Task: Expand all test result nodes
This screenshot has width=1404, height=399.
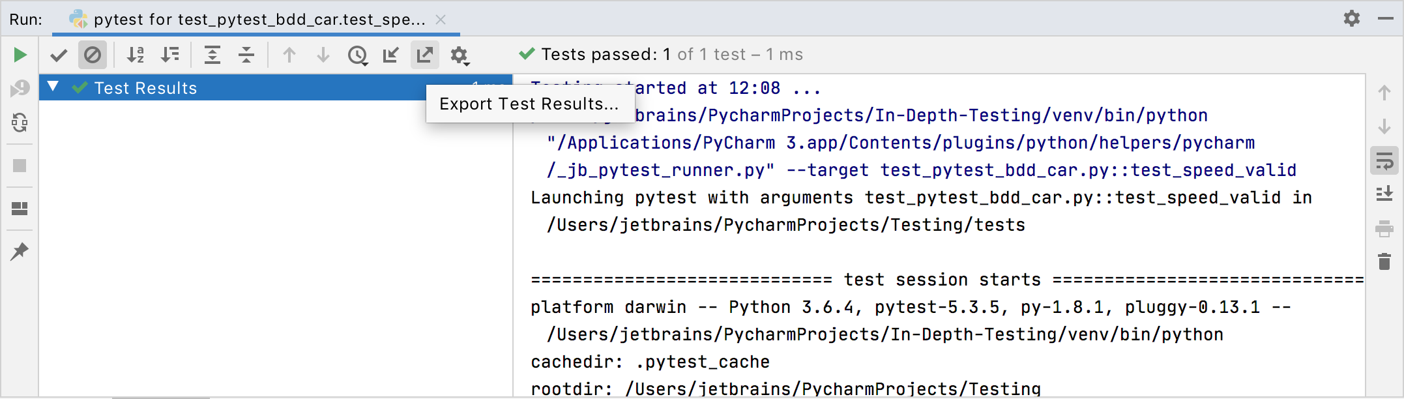Action: tap(212, 55)
